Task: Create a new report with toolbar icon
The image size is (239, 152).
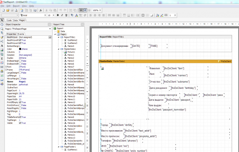Action: [x=3, y=10]
